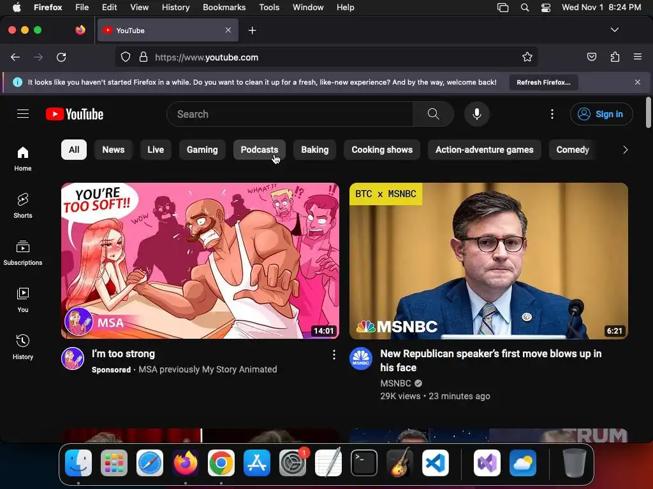Open Google Chrome from the Dock
Image resolution: width=653 pixels, height=489 pixels.
point(221,463)
